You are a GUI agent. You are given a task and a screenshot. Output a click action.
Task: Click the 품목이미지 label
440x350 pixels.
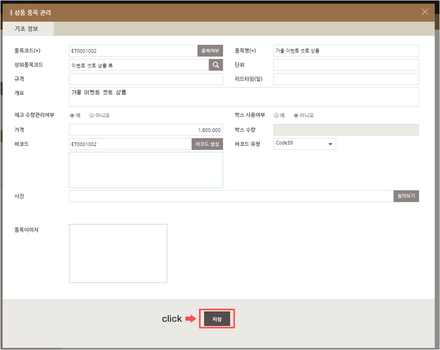coord(26,230)
